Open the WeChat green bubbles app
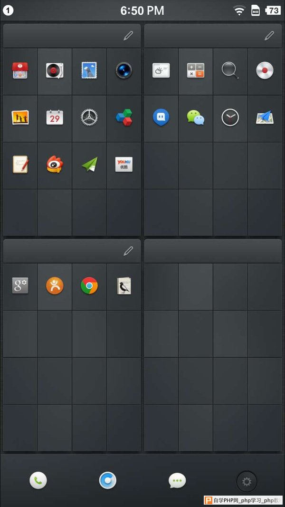Image resolution: width=285 pixels, height=507 pixels. point(196,117)
